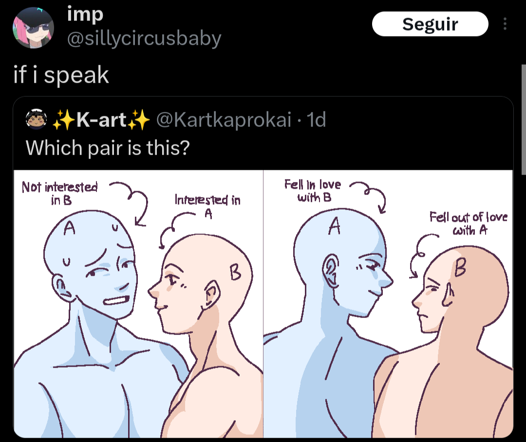Open the @sillycircusbaby handle link
526x442 pixels.
pyautogui.click(x=144, y=38)
